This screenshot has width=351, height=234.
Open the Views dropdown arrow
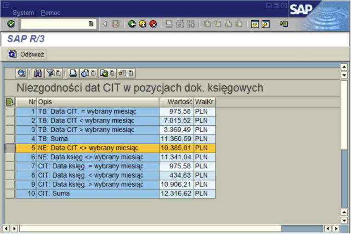[x=94, y=73]
